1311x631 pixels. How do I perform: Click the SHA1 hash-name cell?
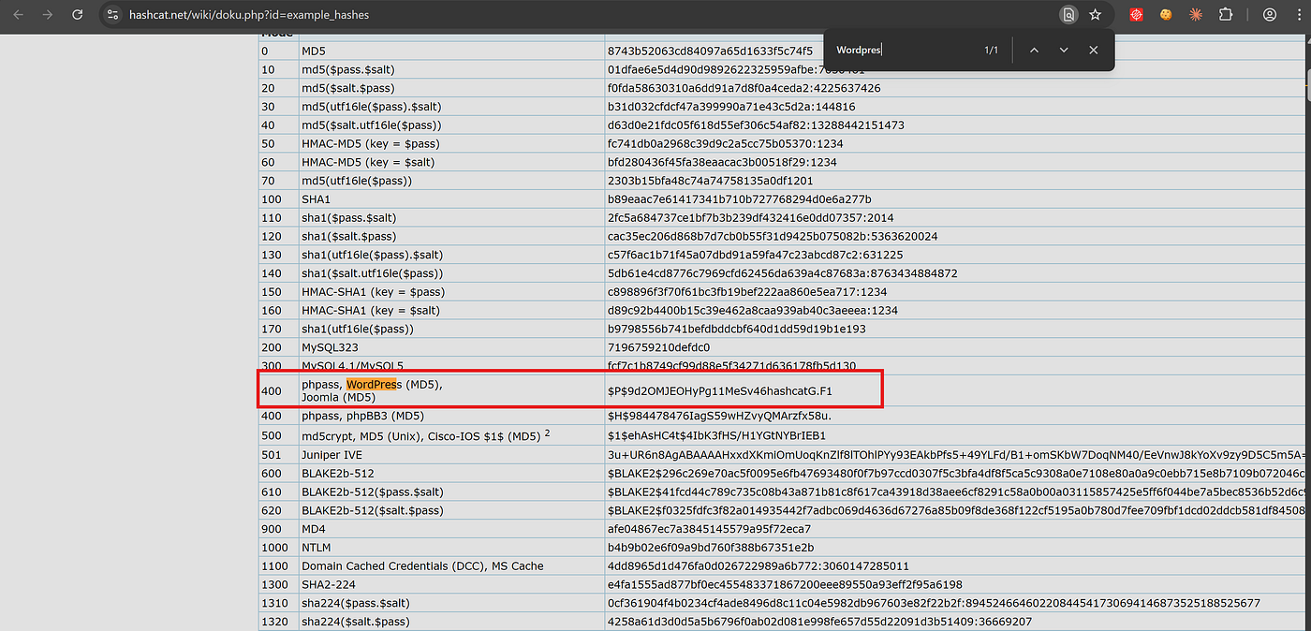click(451, 199)
